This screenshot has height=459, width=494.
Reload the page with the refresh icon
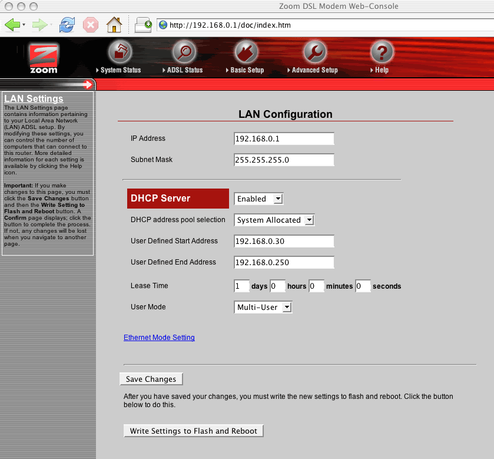click(x=67, y=25)
